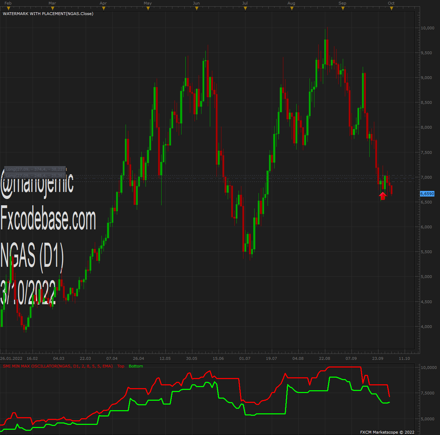Click the SMI MIN MAX OSCILLATOR label

coord(58,366)
